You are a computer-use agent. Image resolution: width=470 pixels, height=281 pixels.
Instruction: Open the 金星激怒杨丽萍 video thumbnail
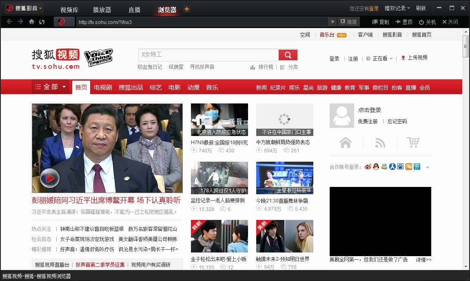(x=285, y=178)
